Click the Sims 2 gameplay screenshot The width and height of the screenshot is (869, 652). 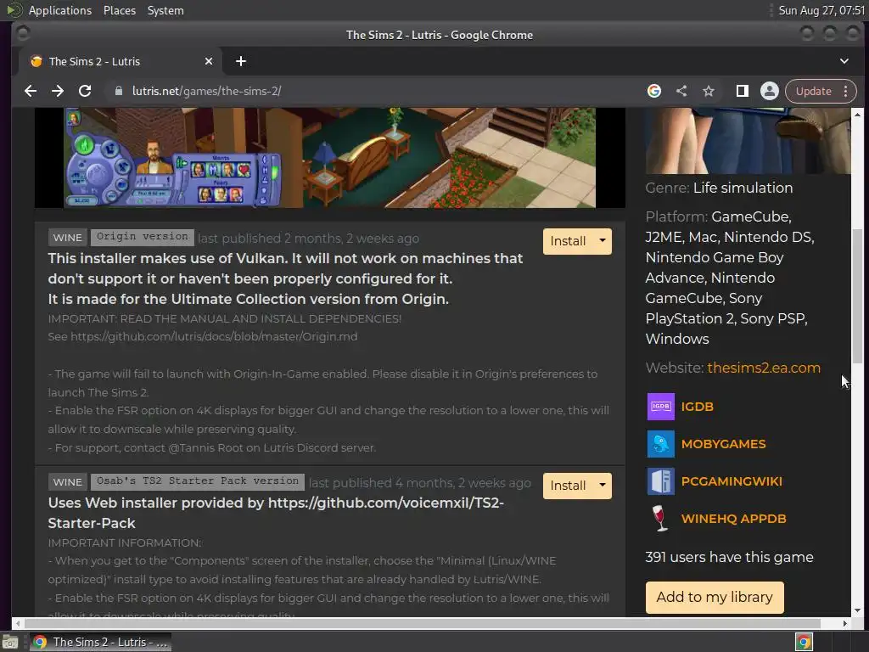[x=330, y=158]
